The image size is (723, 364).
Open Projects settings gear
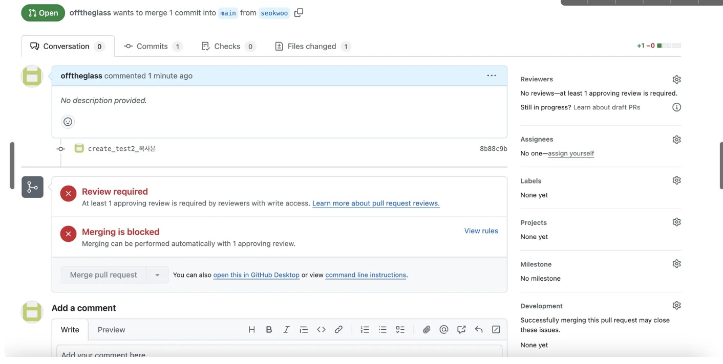click(x=676, y=222)
